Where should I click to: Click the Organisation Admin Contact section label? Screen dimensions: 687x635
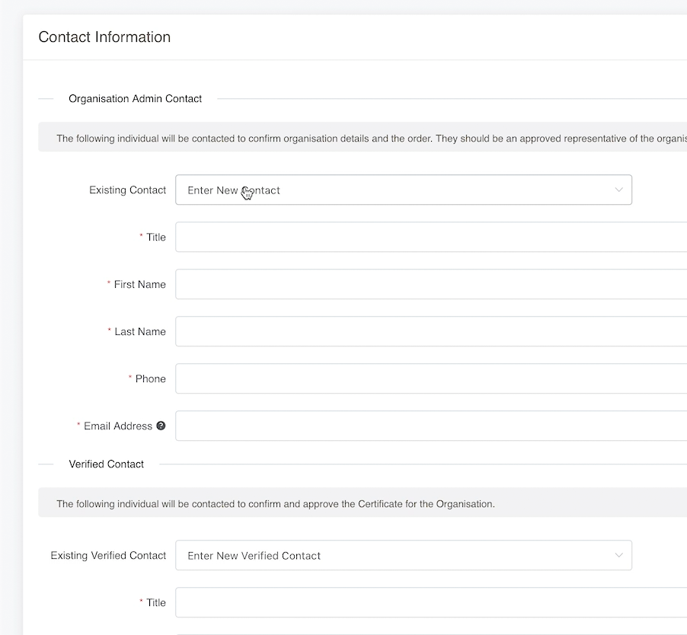pos(135,98)
